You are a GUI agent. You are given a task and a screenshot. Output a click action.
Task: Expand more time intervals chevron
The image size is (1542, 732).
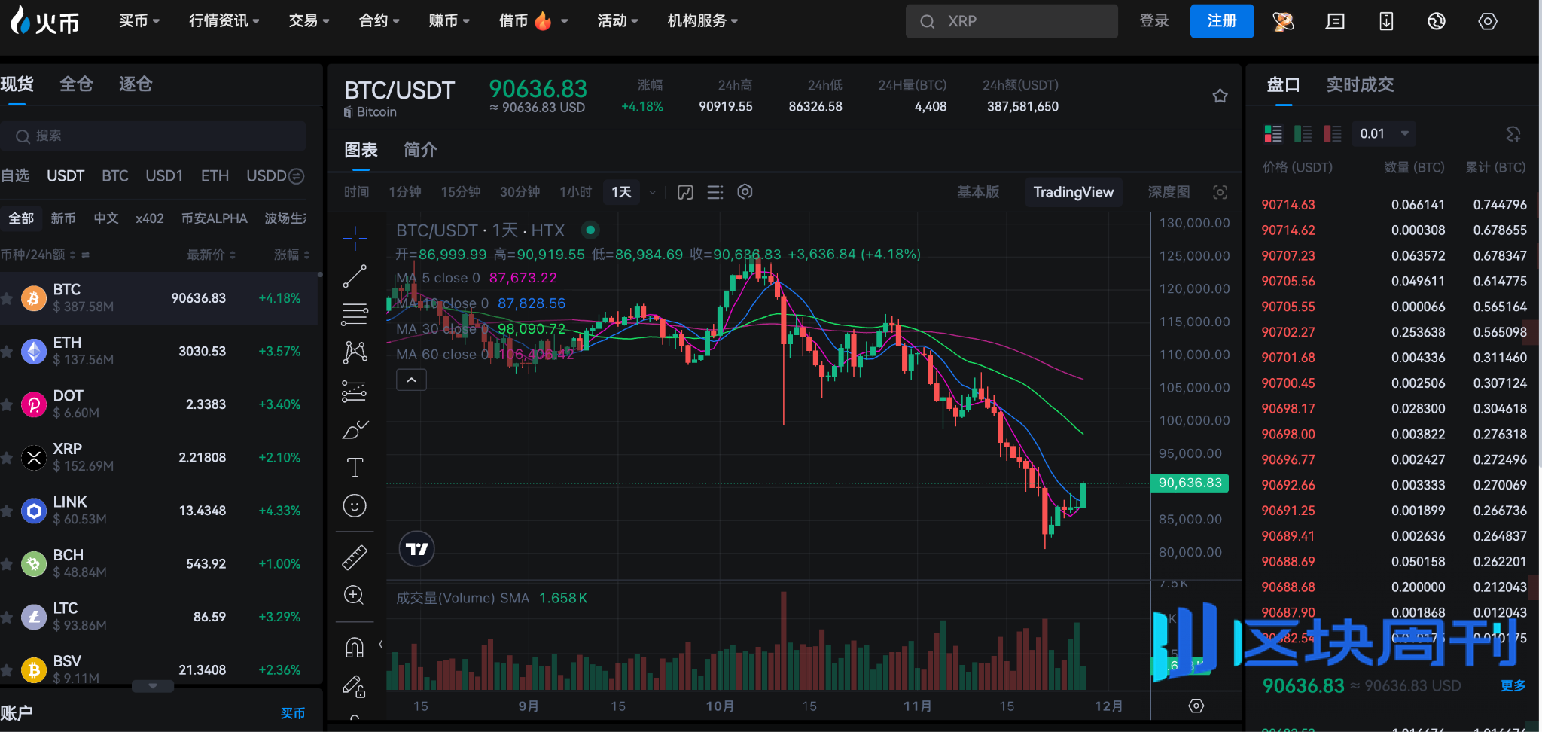(x=652, y=193)
